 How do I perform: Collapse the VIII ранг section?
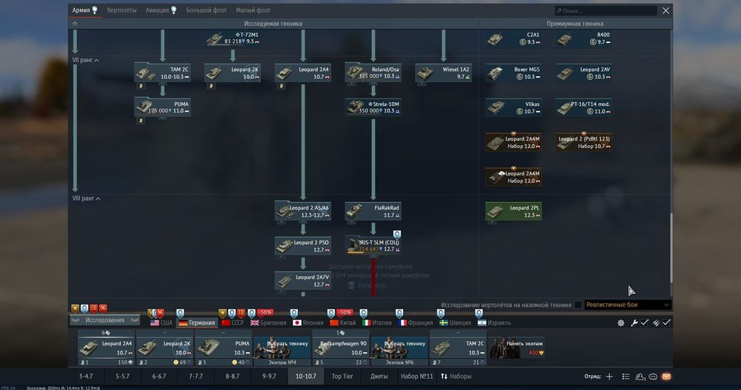(87, 198)
